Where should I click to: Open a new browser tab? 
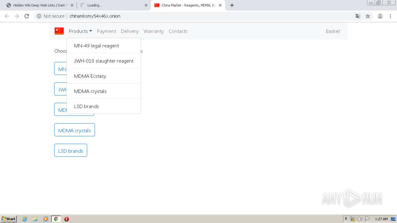(232, 5)
